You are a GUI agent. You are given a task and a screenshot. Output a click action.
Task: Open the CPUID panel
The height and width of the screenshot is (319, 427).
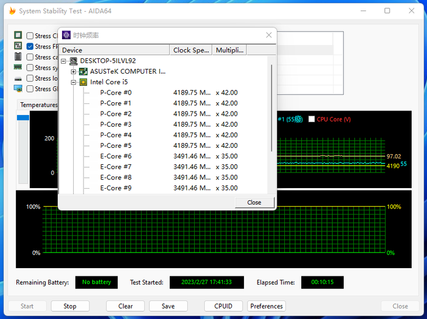223,306
